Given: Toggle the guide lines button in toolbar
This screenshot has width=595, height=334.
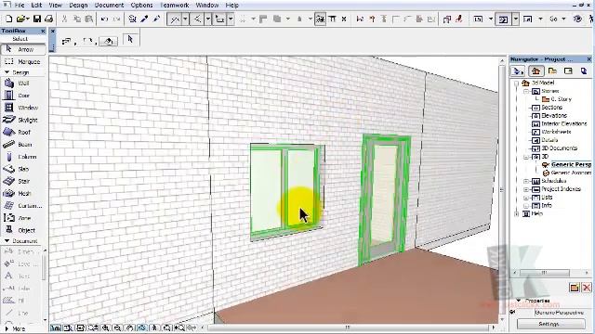Looking at the screenshot, I should tap(175, 19).
